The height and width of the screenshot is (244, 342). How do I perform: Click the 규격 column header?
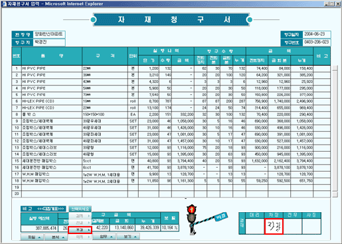[105, 56]
